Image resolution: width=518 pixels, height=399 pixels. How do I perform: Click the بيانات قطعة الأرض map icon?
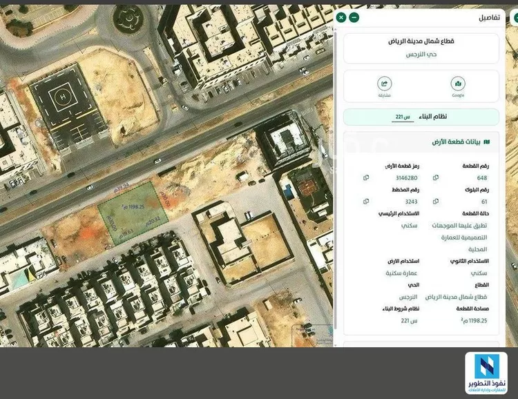pos(487,142)
